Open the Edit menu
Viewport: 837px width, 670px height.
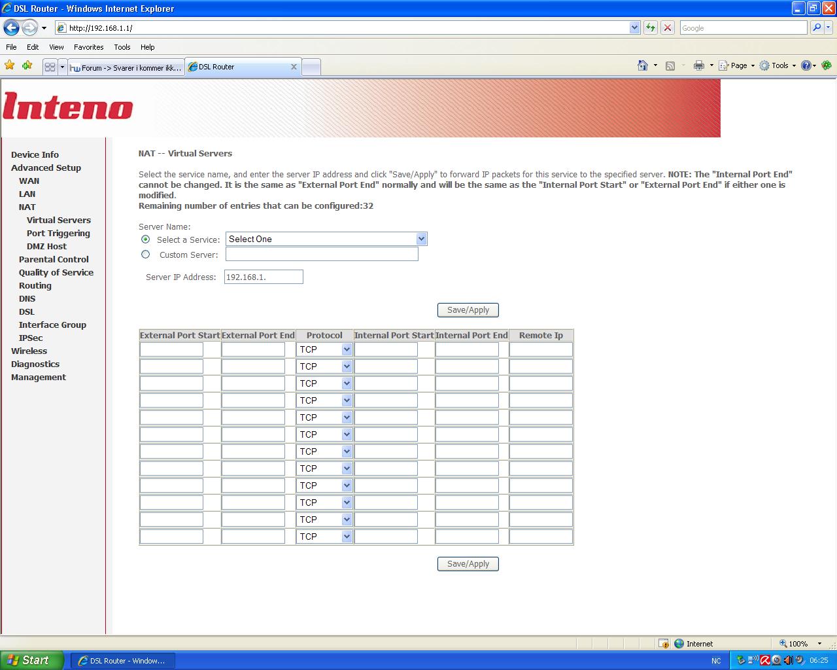click(33, 47)
